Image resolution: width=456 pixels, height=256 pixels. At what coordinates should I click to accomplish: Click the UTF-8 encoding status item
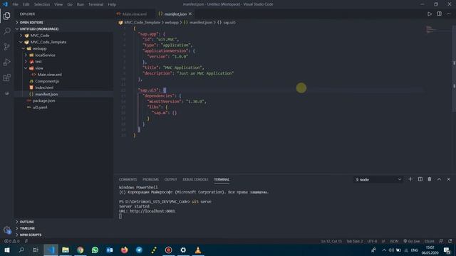click(372, 241)
